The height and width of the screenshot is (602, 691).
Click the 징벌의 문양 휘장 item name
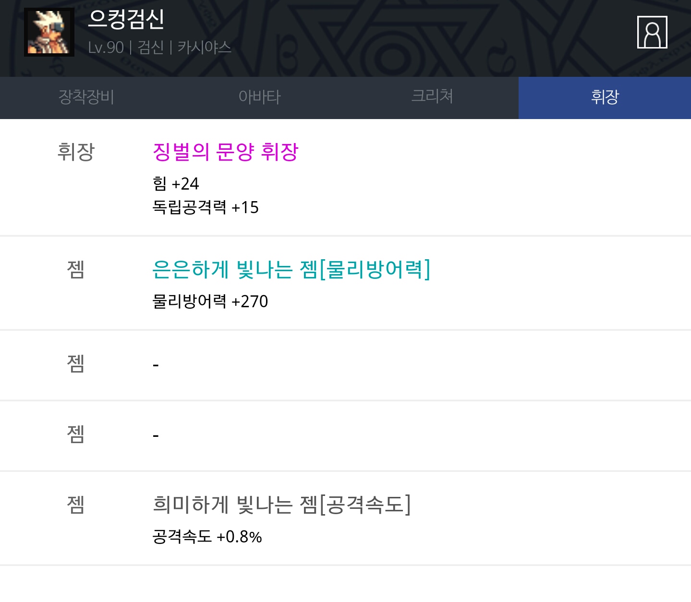point(225,152)
